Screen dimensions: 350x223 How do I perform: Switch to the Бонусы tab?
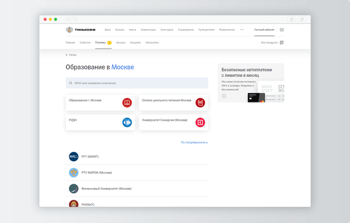[x=121, y=42]
